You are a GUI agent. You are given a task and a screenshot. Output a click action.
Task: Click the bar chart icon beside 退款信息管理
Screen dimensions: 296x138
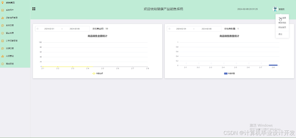(3, 18)
